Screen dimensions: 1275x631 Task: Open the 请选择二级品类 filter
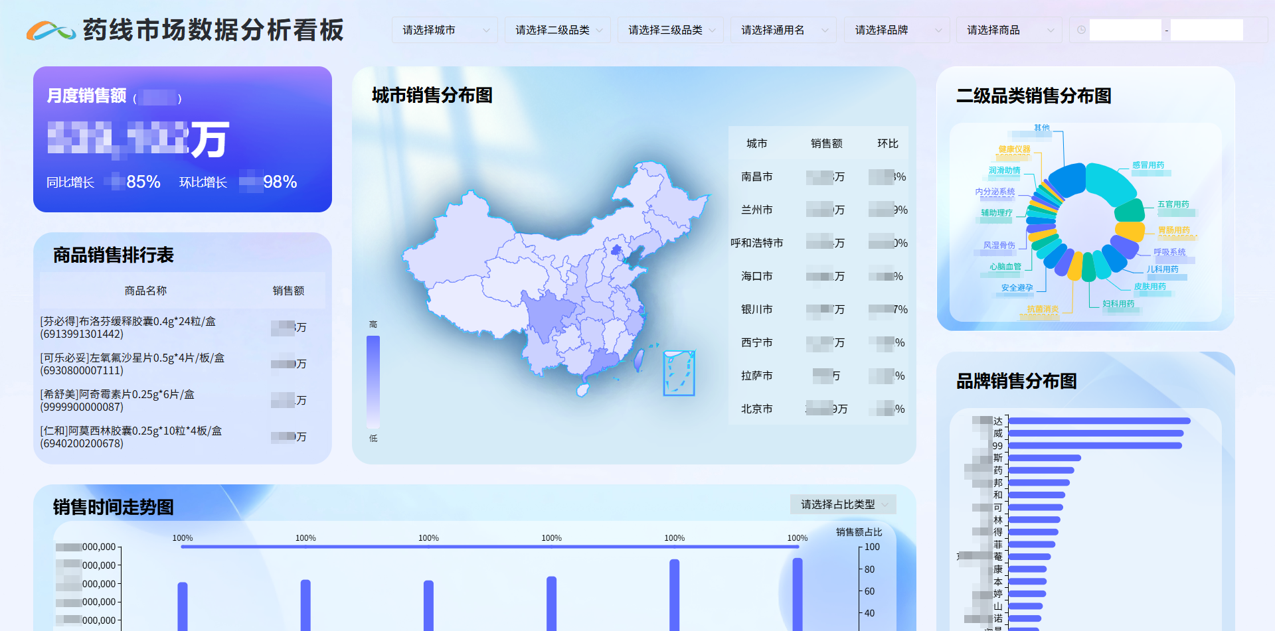click(556, 30)
